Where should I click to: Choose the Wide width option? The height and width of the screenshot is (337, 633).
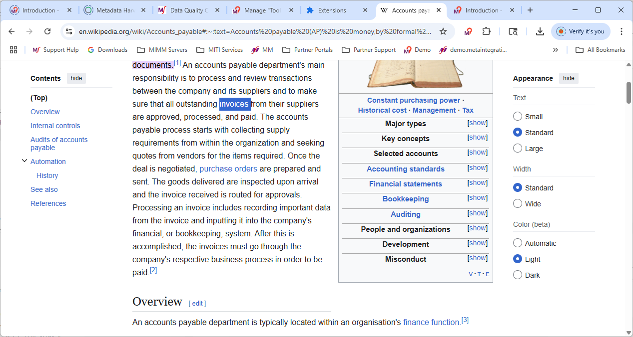518,204
